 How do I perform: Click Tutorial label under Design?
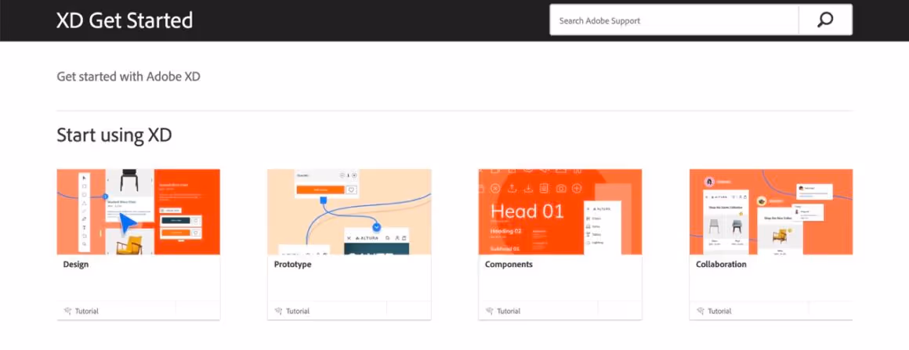pos(87,311)
